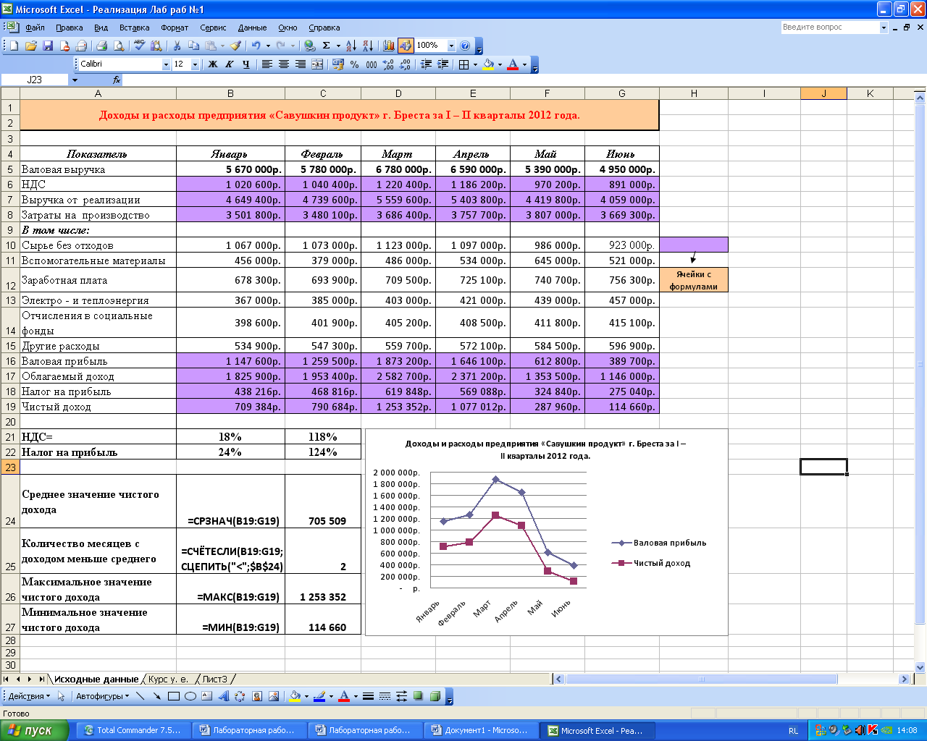Click the Name Box showing J23
The image size is (927, 741).
click(x=35, y=80)
